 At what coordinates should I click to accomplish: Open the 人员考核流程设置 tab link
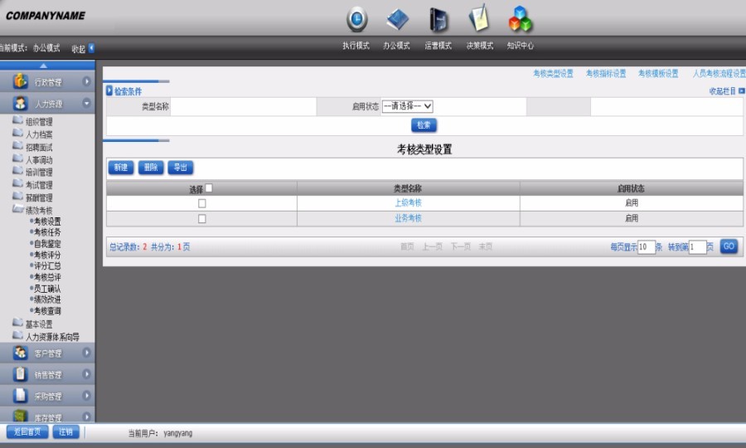[x=719, y=73]
